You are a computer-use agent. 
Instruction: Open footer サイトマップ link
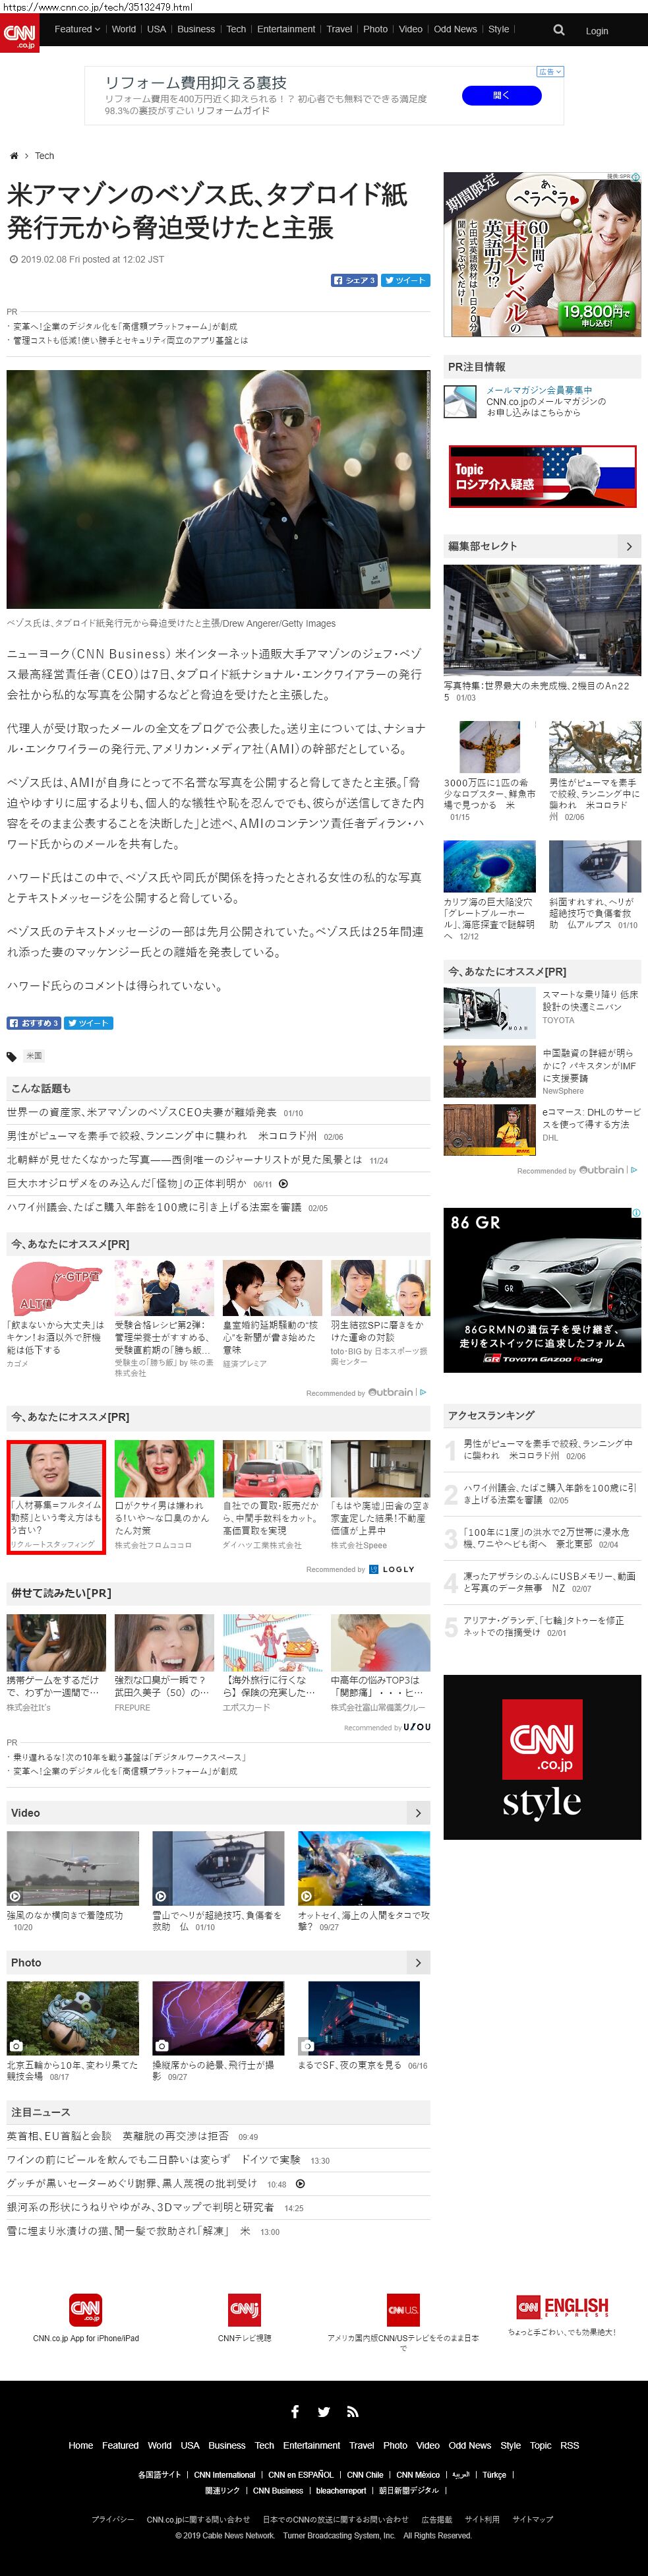(532, 2519)
